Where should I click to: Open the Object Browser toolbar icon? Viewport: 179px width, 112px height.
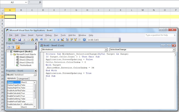[75, 40]
